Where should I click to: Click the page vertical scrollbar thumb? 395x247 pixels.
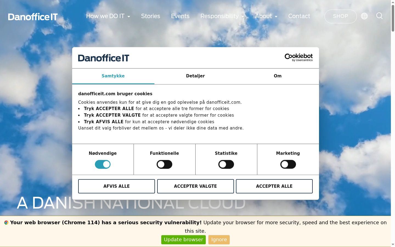coord(393,18)
